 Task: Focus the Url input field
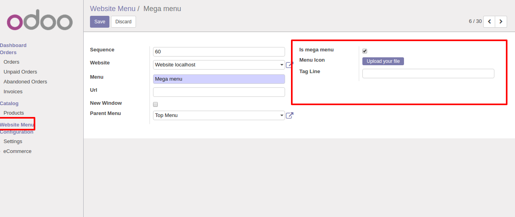coord(219,92)
